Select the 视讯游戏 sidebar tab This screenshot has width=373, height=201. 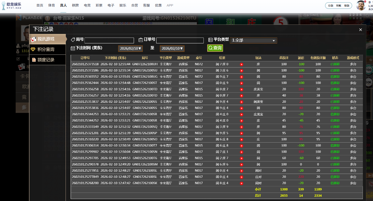pyautogui.click(x=47, y=39)
